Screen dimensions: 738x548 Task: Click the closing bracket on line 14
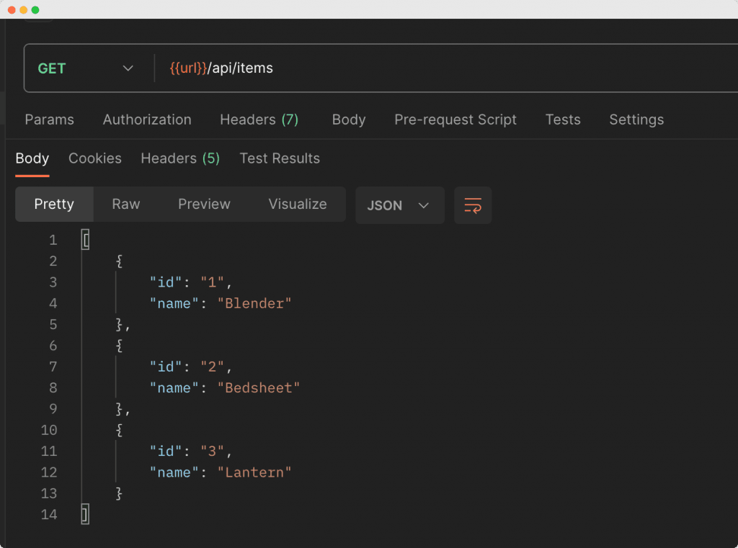point(85,514)
